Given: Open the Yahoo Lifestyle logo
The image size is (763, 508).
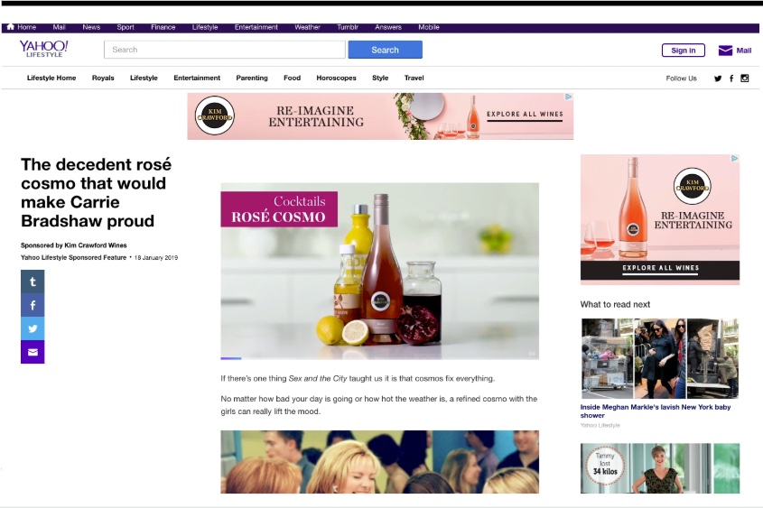Looking at the screenshot, I should point(44,49).
